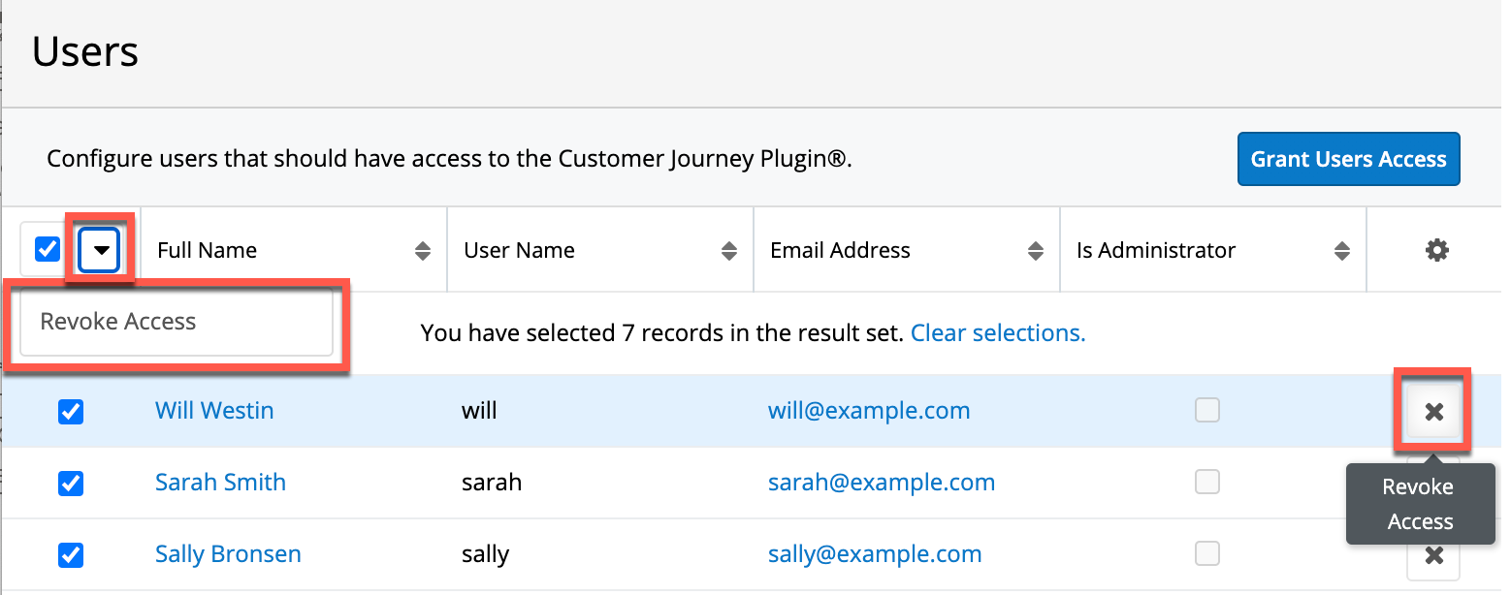Sort by Email Address column arrows

click(1036, 251)
